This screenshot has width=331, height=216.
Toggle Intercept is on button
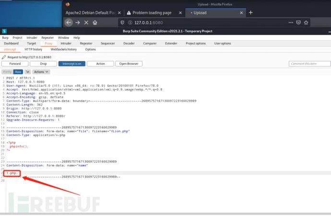[72, 64]
